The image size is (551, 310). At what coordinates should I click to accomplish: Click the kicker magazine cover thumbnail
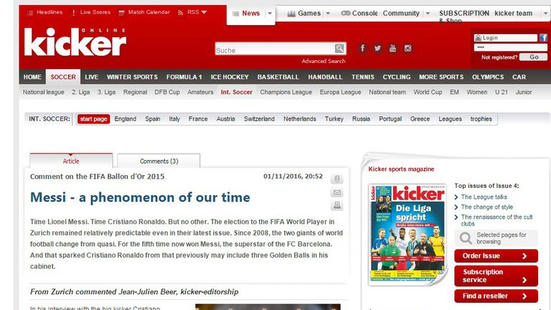click(407, 234)
